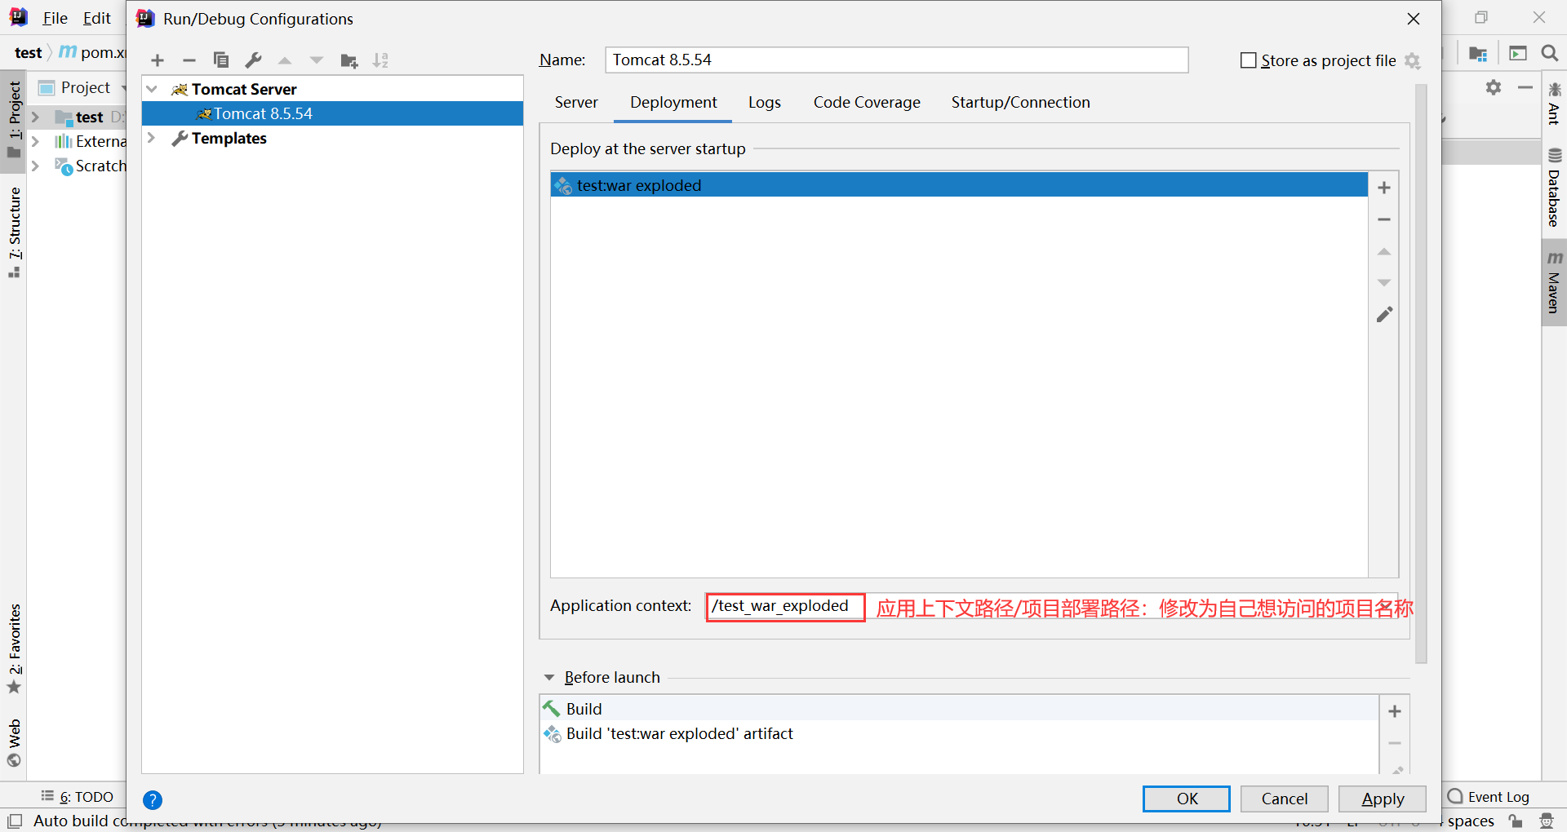Click Search Everywhere magnifier icon
This screenshot has height=832, width=1567.
[x=1550, y=53]
